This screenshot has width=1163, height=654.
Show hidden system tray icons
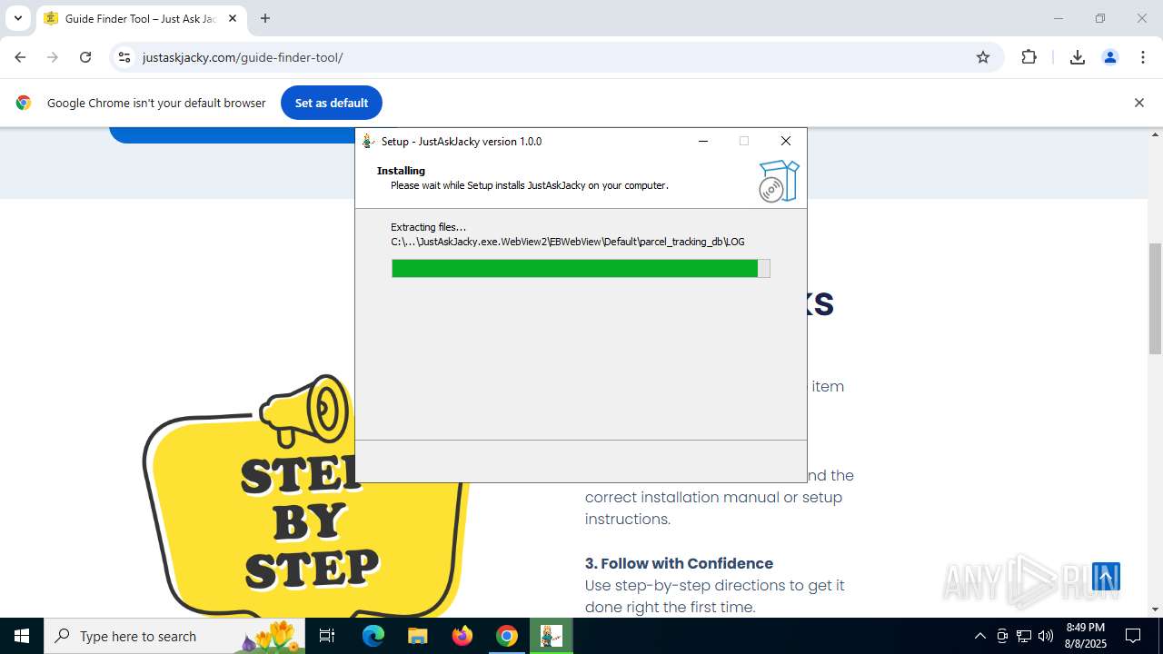tap(979, 636)
